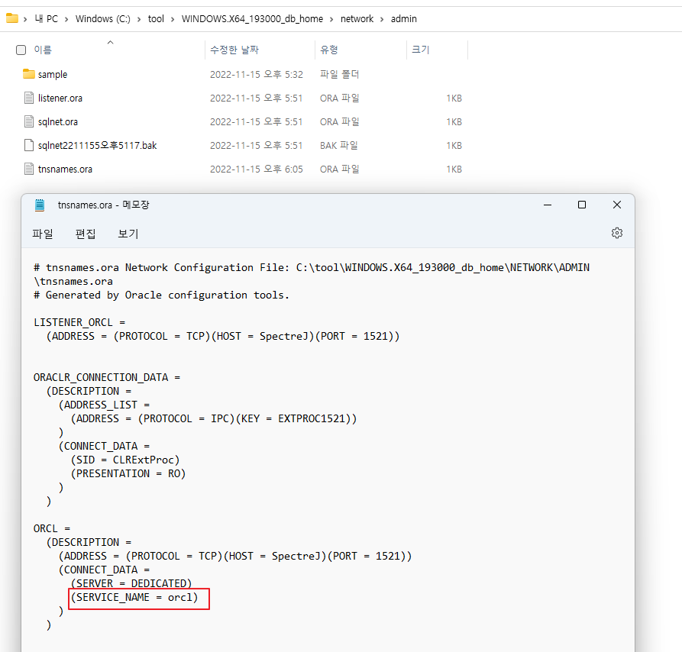Click the (SERVICE_NAME = orcl) line
The image size is (682, 652).
coord(134,597)
